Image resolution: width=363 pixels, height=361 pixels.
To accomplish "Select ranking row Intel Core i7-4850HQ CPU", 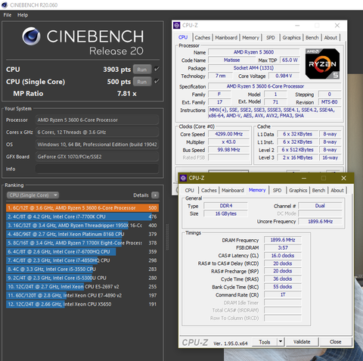I will click(x=82, y=260).
